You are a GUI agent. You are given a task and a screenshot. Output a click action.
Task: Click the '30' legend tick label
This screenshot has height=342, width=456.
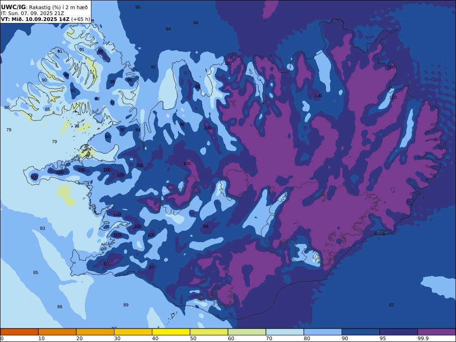coord(117,338)
